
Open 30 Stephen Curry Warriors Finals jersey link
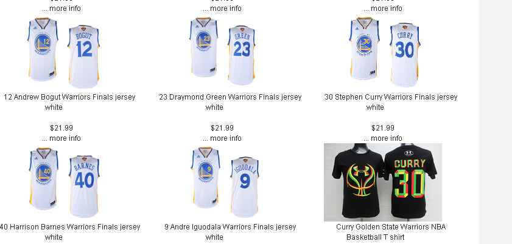coord(391,102)
